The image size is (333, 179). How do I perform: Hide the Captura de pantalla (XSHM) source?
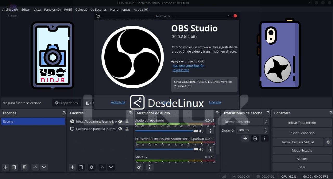pos(120,129)
